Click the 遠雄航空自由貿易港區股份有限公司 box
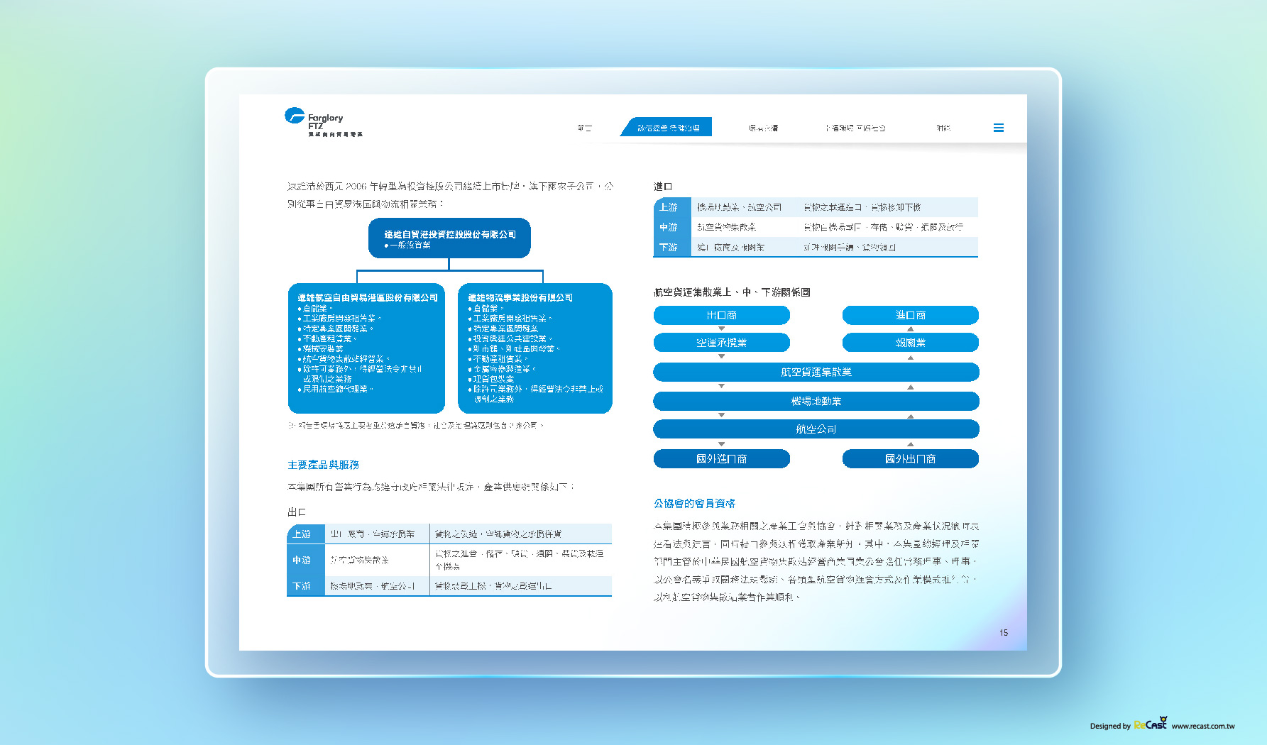The width and height of the screenshot is (1267, 745). (366, 348)
